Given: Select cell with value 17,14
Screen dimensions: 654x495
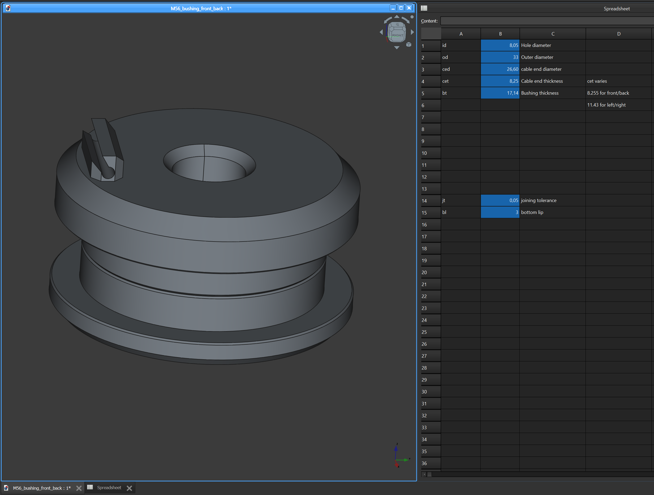Looking at the screenshot, I should pyautogui.click(x=500, y=93).
